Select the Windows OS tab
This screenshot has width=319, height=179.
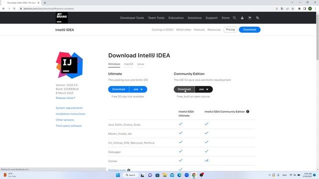[x=114, y=64]
